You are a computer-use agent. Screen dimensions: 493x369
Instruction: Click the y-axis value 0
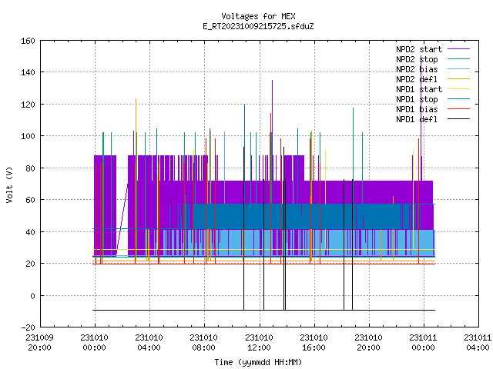(x=32, y=296)
